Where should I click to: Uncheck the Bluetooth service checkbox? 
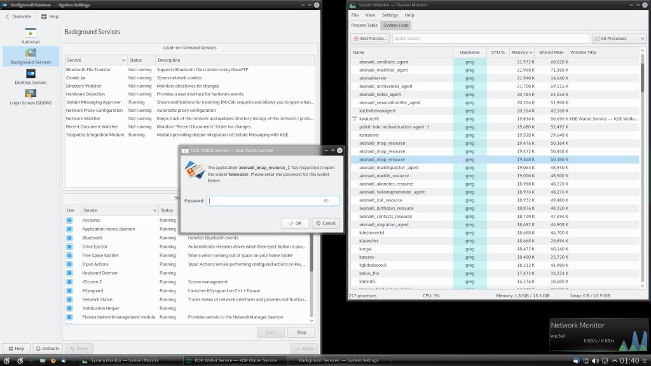pyautogui.click(x=70, y=238)
